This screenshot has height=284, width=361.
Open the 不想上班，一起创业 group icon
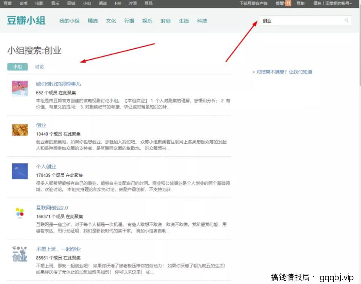point(19,254)
